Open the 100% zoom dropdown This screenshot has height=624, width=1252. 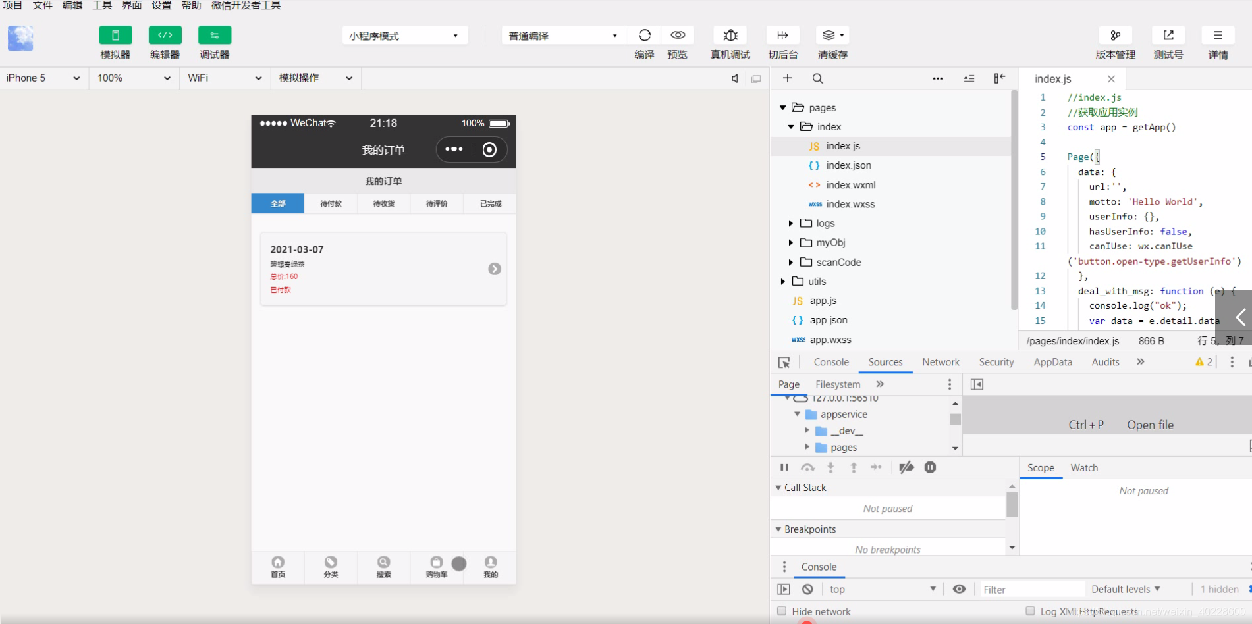(x=134, y=78)
